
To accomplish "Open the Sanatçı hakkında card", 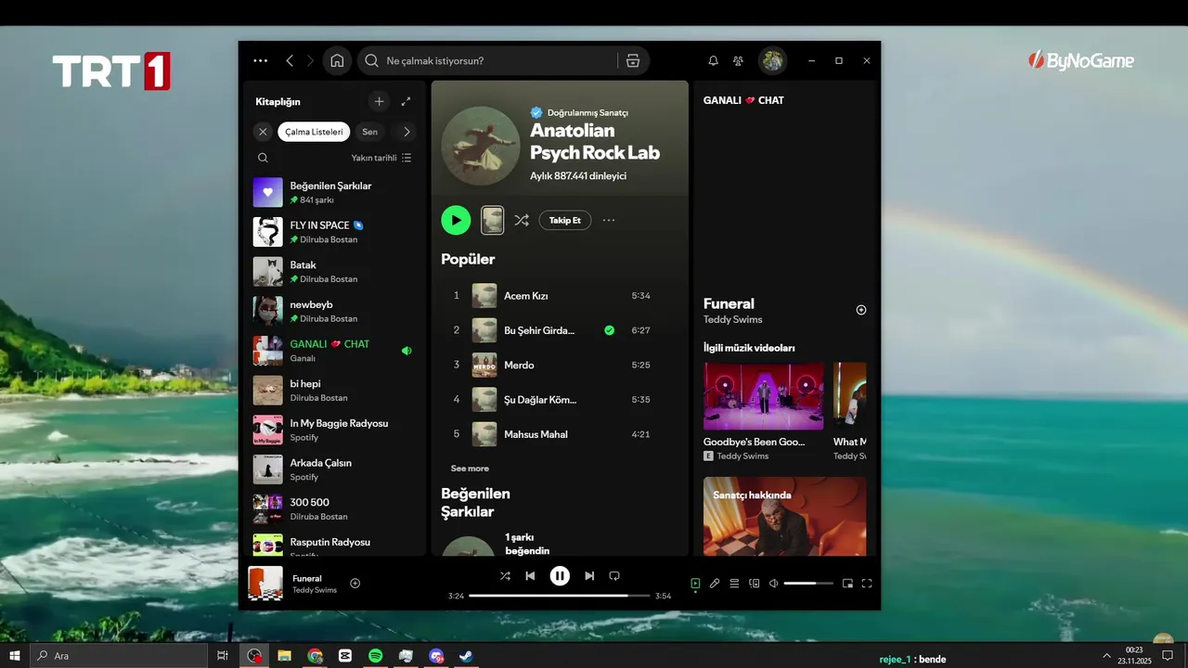I will pyautogui.click(x=785, y=517).
